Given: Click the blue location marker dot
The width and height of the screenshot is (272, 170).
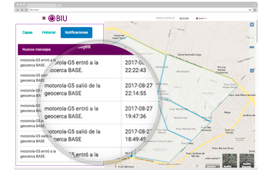Looking at the screenshot, I should click(132, 156).
